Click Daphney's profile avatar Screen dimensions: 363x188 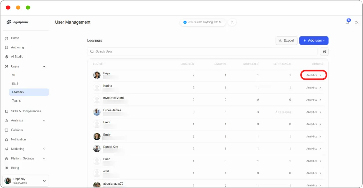[8, 181]
